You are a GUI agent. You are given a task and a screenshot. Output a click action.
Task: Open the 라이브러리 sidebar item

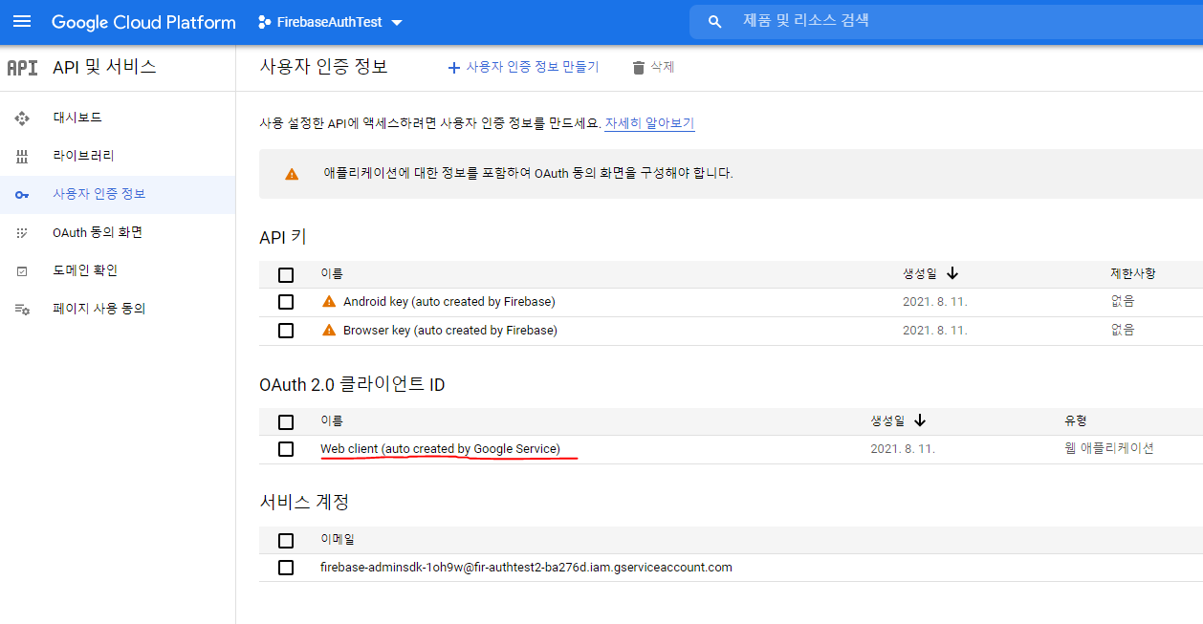coord(118,156)
